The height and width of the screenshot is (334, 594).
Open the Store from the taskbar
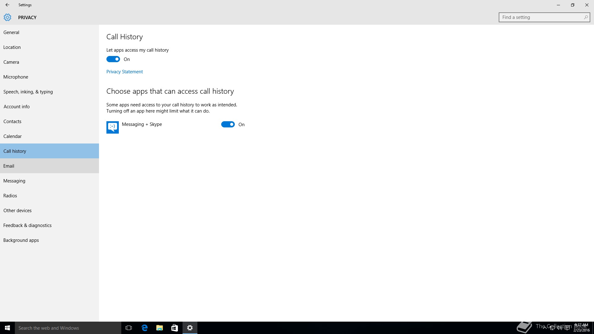[x=174, y=328]
